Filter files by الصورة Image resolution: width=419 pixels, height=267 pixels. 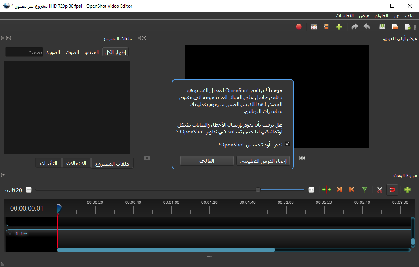[53, 52]
